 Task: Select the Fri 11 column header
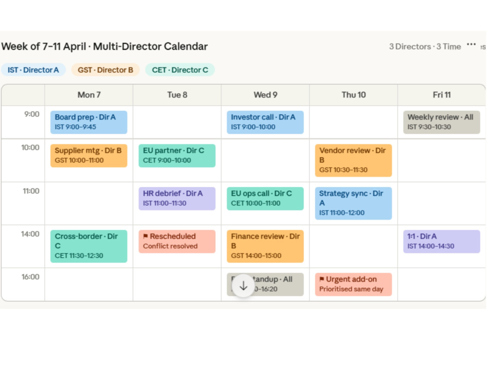click(442, 95)
